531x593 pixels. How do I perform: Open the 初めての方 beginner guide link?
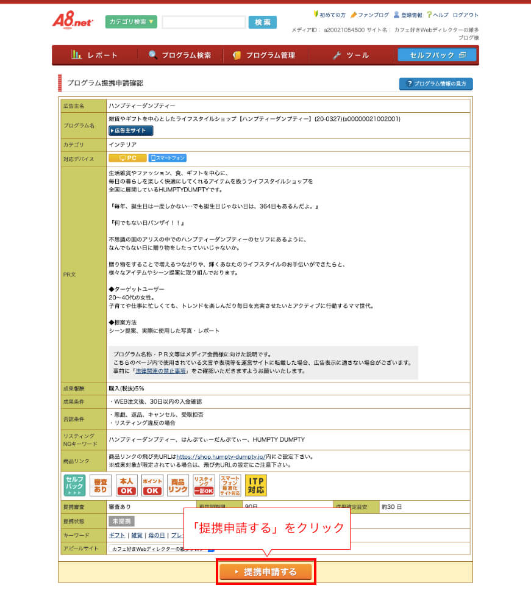(330, 15)
